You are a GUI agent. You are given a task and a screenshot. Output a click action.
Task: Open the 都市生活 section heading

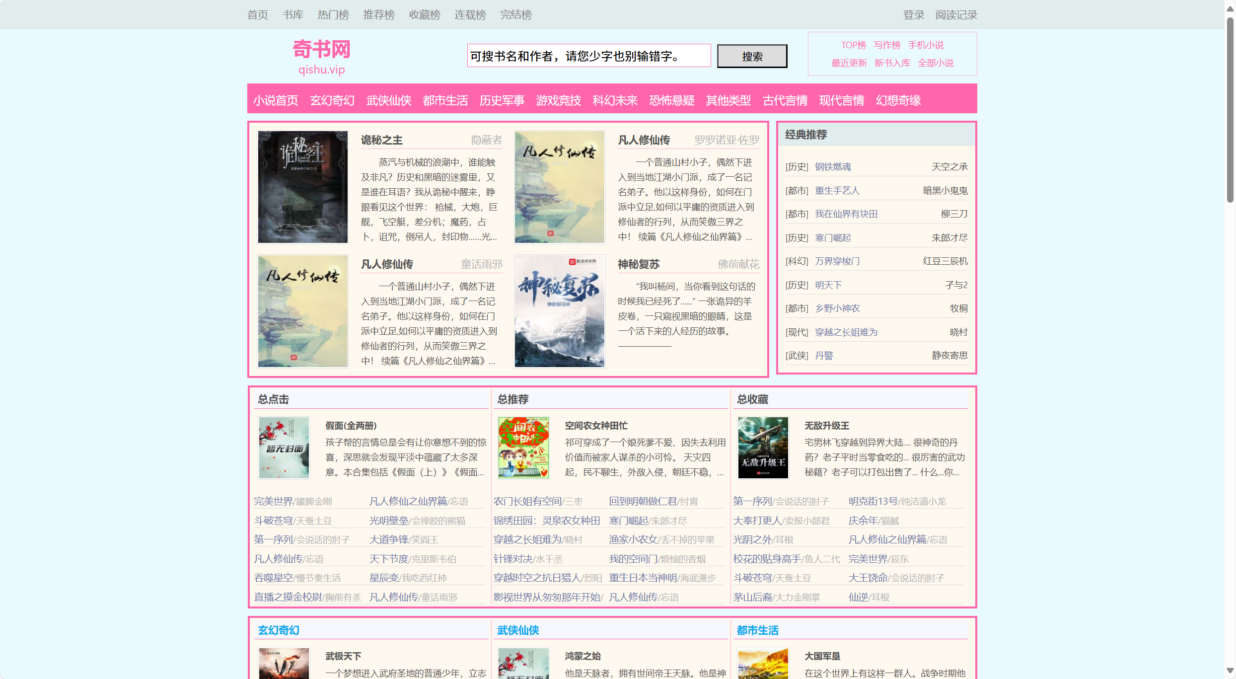(x=758, y=630)
